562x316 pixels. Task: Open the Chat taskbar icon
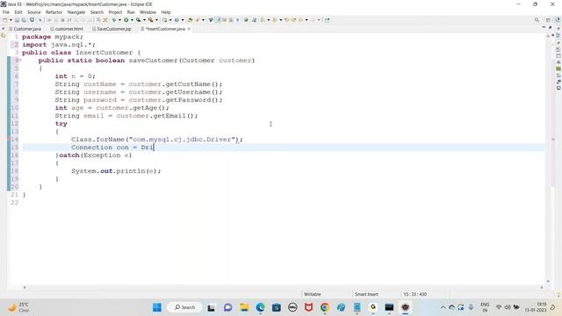click(228, 307)
